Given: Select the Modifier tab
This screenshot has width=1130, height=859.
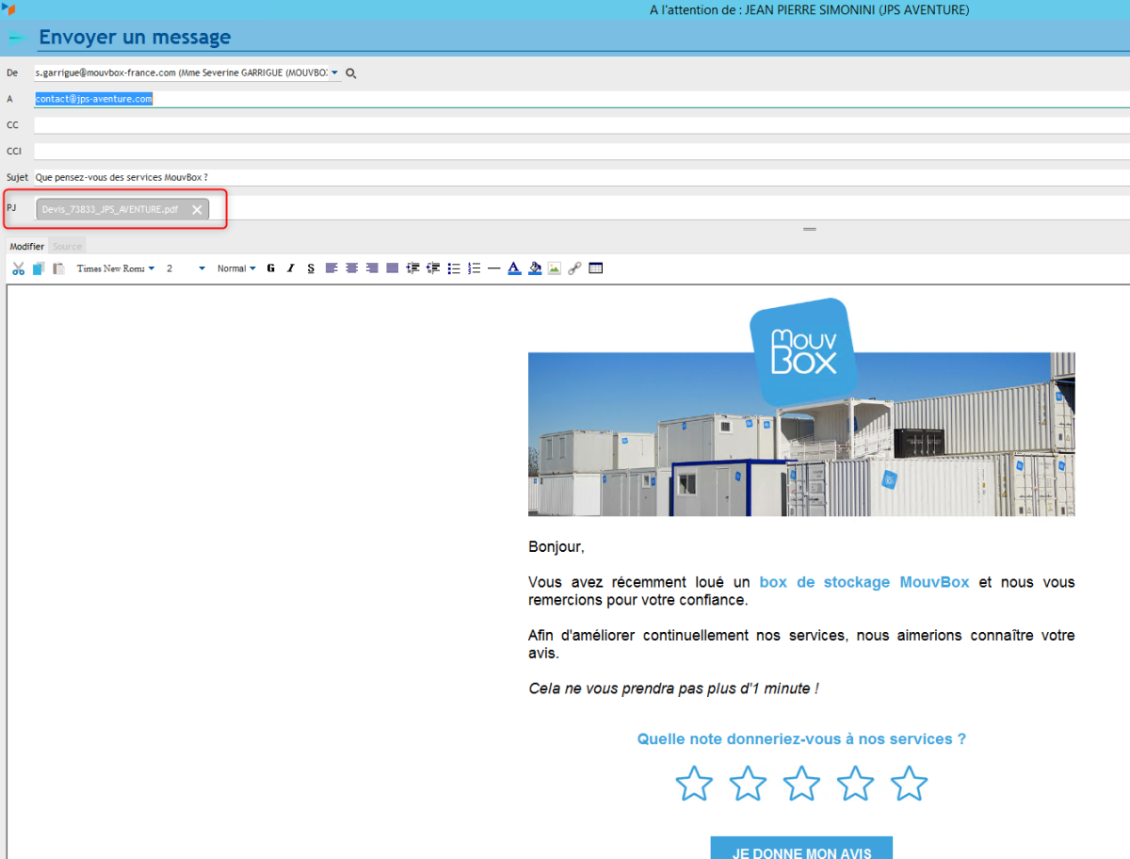Looking at the screenshot, I should pos(26,246).
